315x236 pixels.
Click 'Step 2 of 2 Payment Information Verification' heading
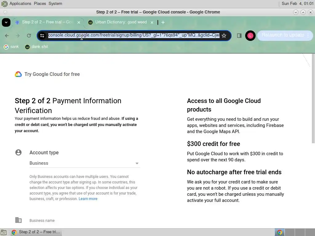68,106
